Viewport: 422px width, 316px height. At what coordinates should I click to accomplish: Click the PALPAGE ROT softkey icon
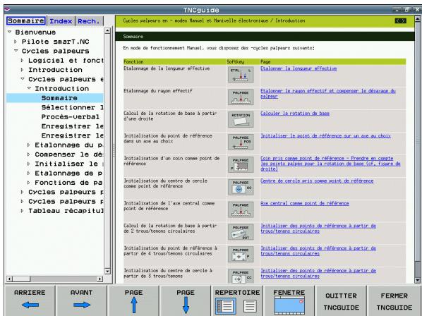(x=241, y=232)
